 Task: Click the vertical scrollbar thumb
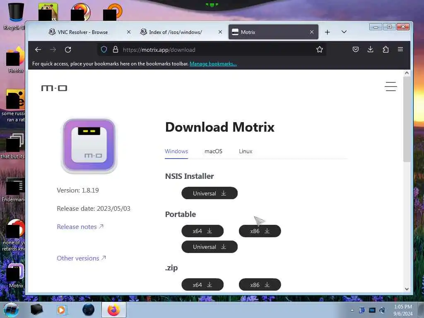pos(407,119)
